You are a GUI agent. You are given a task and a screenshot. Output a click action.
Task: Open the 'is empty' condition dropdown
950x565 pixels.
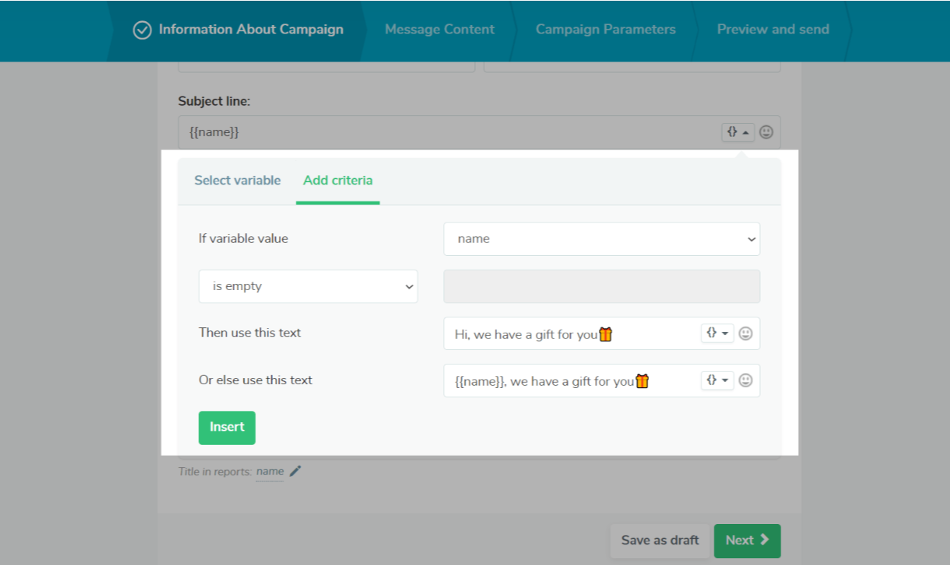308,286
